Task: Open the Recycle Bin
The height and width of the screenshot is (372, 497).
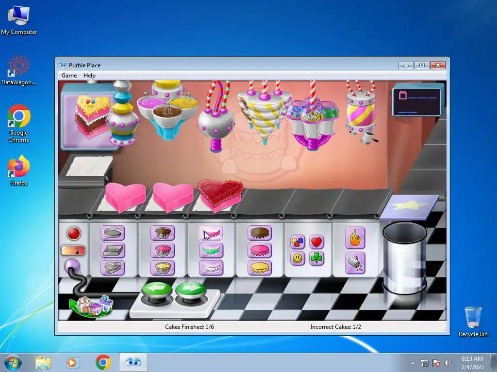Action: (473, 322)
